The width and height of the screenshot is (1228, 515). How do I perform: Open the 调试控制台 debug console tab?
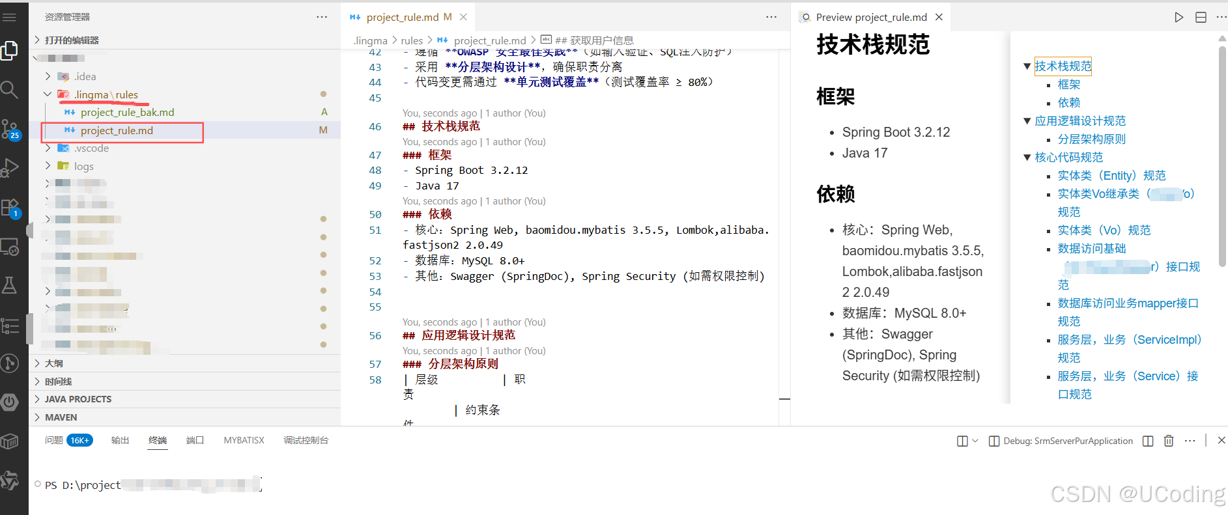306,441
